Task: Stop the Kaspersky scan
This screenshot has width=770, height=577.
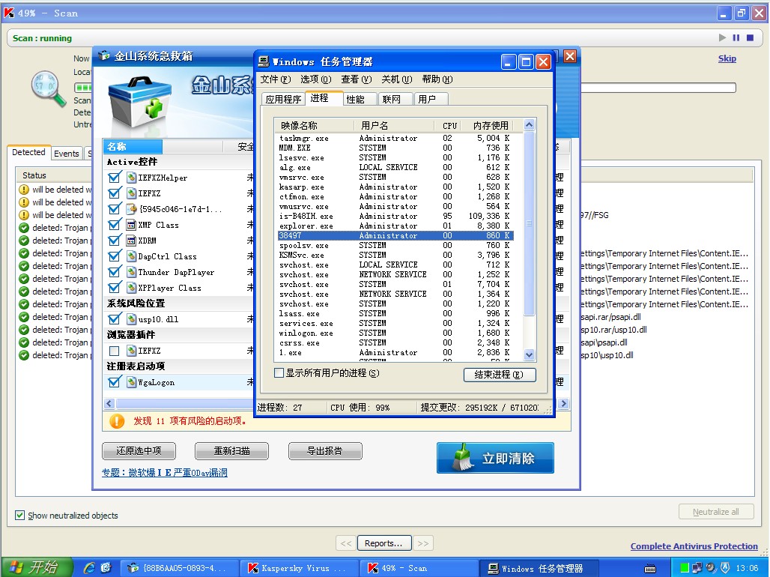Action: point(750,38)
